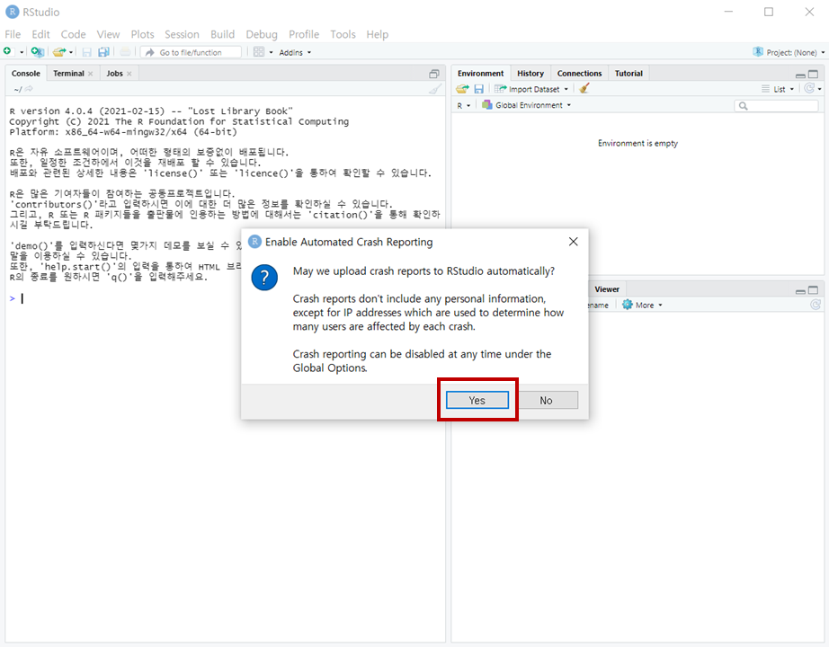Open the Plots menu

[142, 34]
